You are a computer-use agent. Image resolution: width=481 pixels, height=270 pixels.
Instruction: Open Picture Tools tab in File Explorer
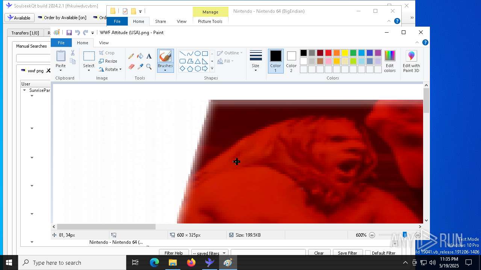[210, 21]
